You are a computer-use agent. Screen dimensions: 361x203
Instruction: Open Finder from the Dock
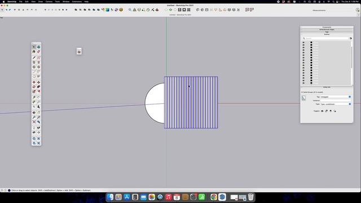[111, 197]
